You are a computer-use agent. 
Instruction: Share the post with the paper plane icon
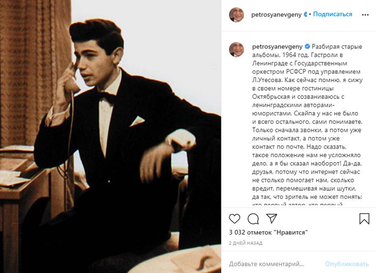coord(271,218)
